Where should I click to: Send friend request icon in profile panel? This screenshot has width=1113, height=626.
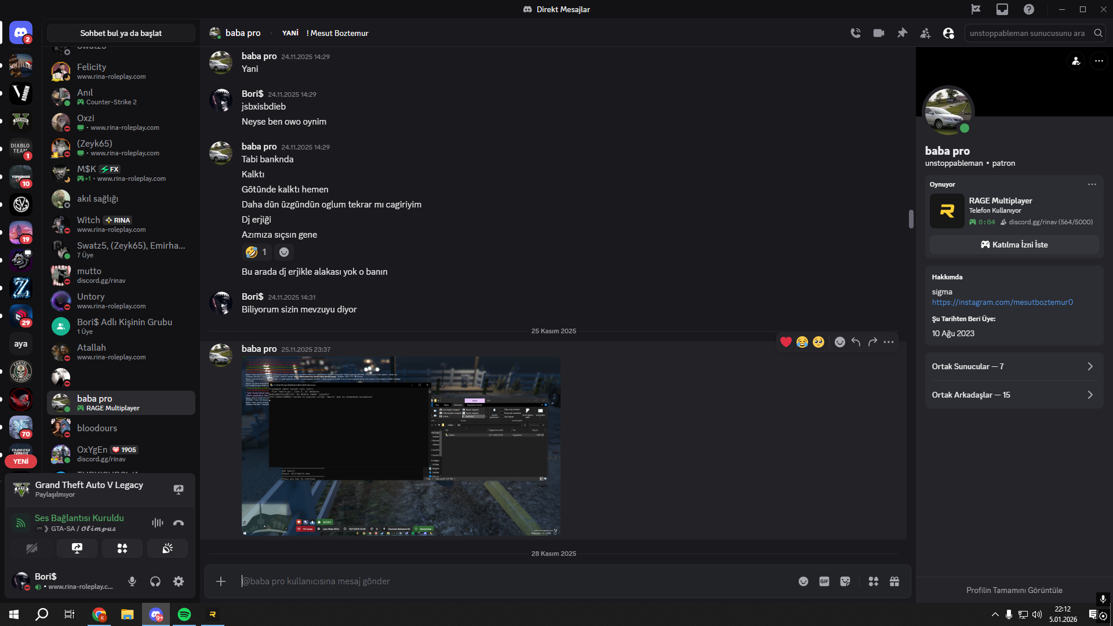click(x=1076, y=61)
